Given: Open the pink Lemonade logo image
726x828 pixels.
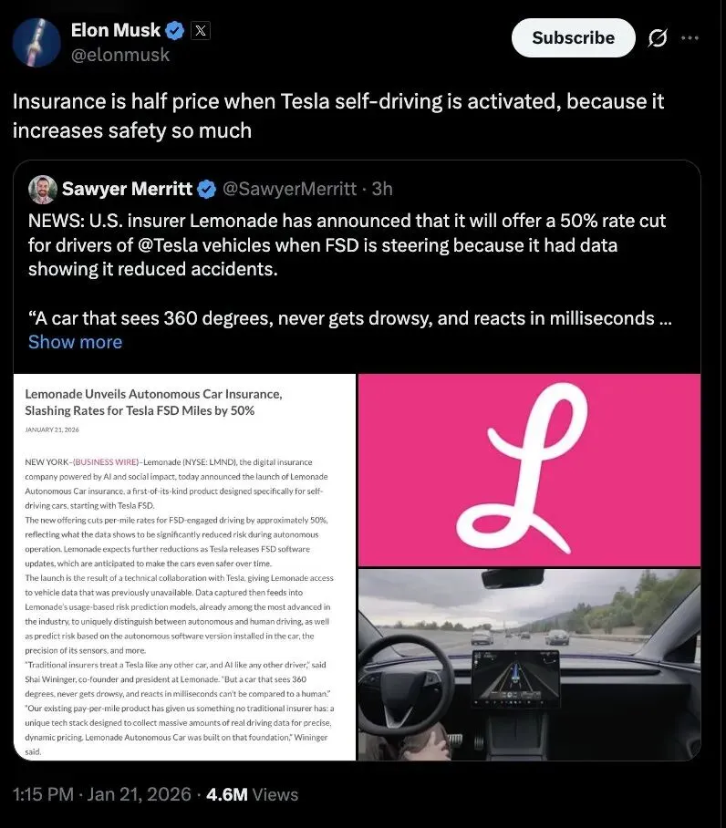Looking at the screenshot, I should tap(530, 470).
